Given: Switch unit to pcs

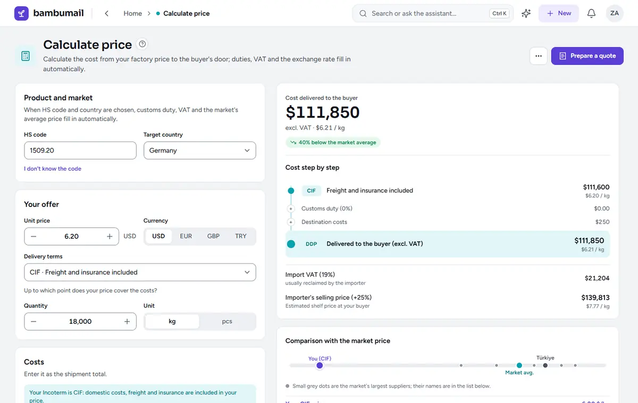Looking at the screenshot, I should coord(227,322).
